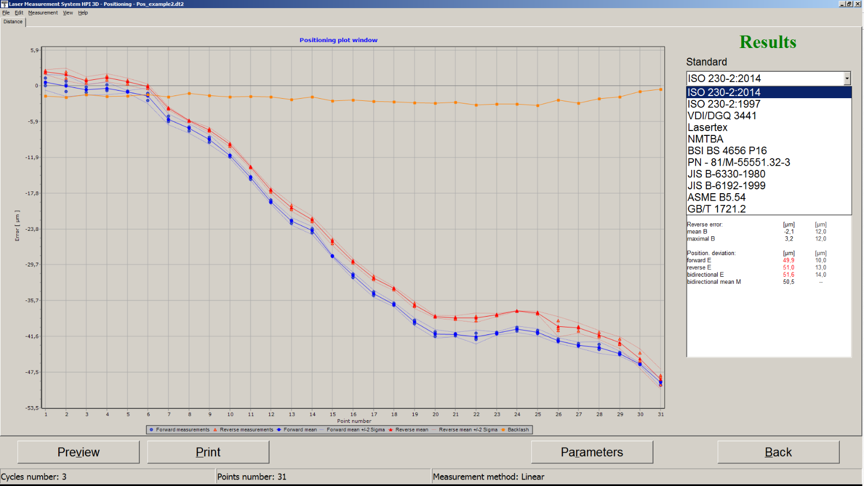The width and height of the screenshot is (864, 486).
Task: Restore the window with restore button
Action: pos(849,4)
